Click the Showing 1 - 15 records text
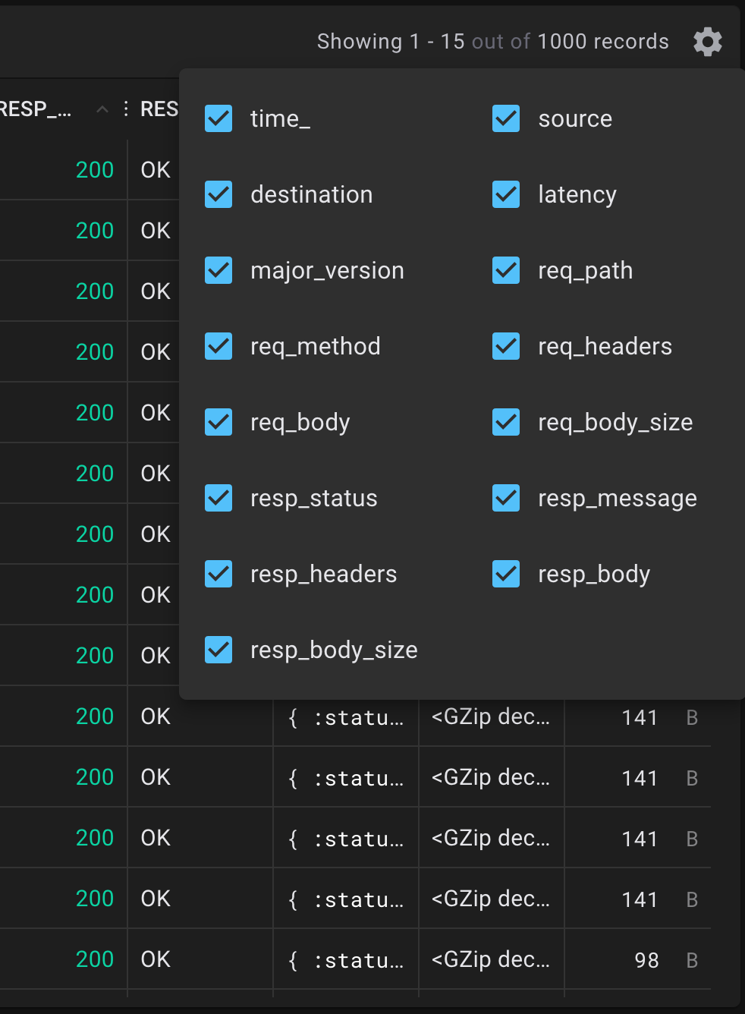745x1014 pixels. tap(492, 42)
